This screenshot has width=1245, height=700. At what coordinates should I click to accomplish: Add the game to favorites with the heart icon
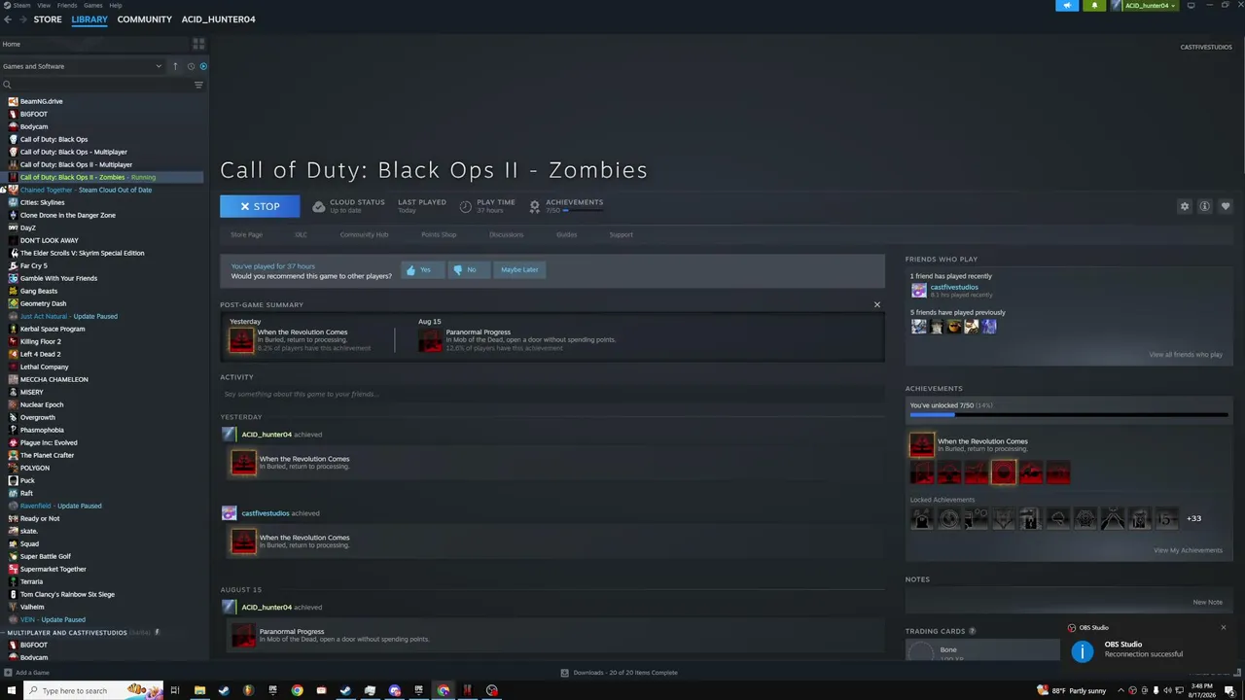tap(1225, 206)
